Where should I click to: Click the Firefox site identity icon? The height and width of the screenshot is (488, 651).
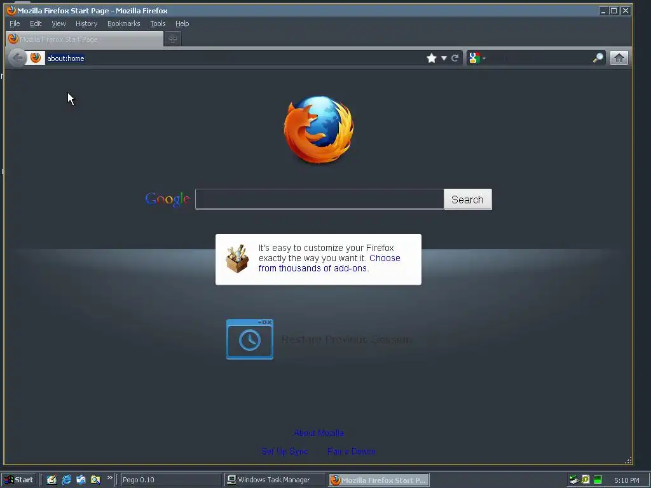[x=36, y=58]
